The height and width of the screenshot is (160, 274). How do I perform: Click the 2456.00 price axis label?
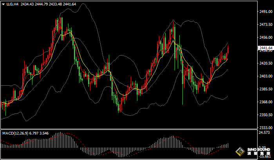pos(265,38)
